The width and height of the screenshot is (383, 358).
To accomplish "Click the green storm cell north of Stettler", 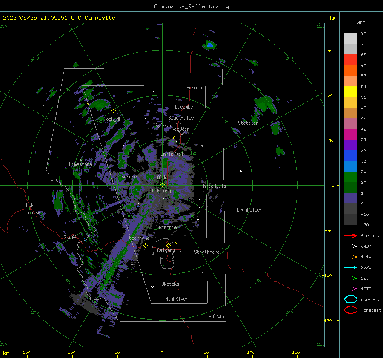I will tap(265, 104).
